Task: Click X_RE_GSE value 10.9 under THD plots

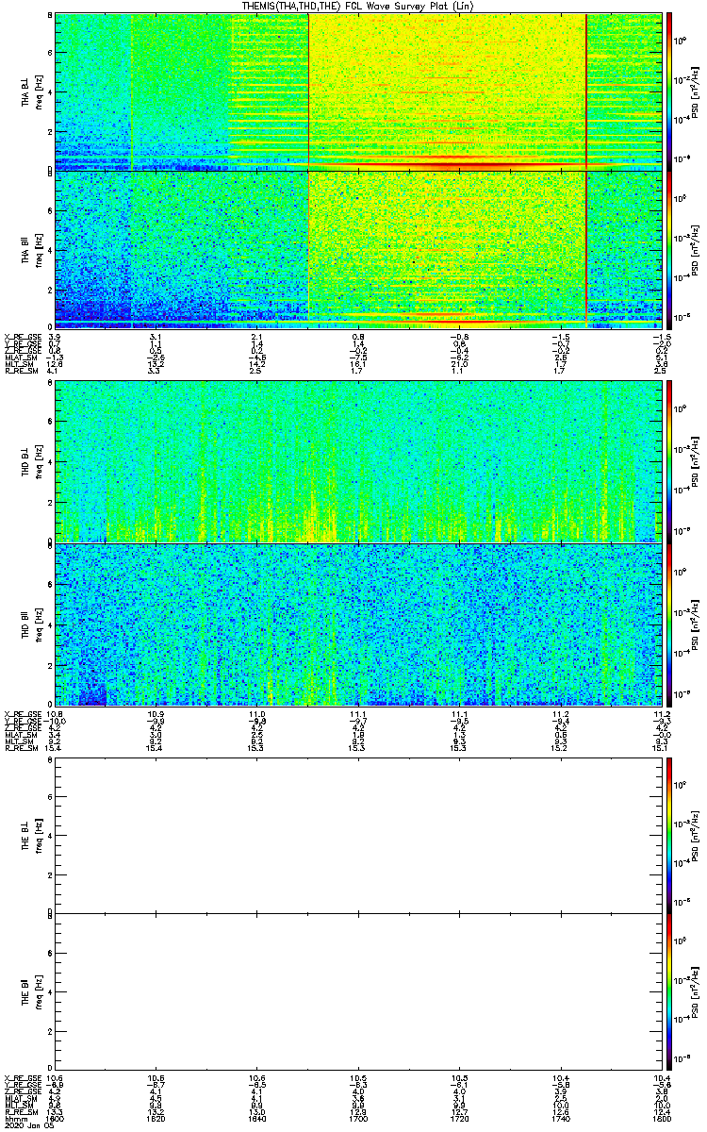Action: coord(156,713)
